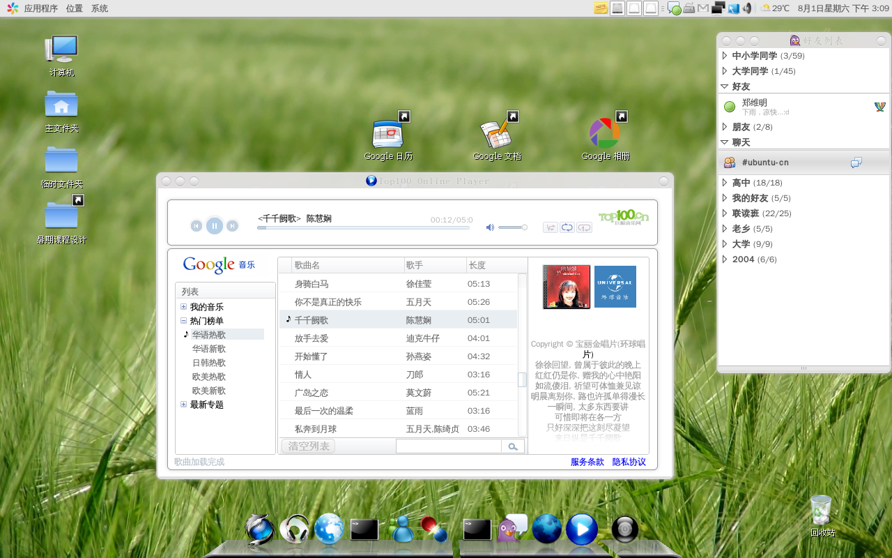Click the dual-monitor display icon in the panel
This screenshot has height=558, width=892.
(x=718, y=8)
